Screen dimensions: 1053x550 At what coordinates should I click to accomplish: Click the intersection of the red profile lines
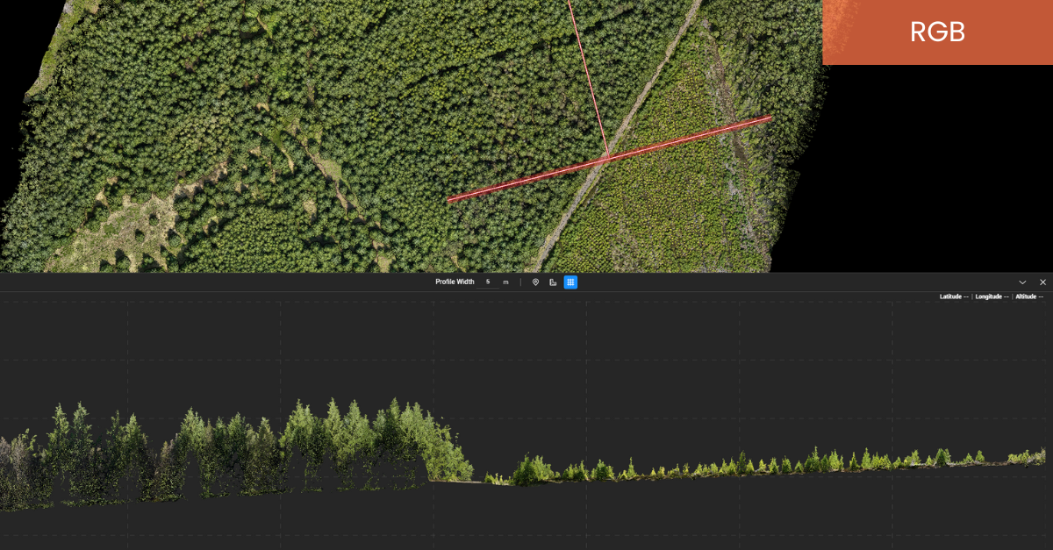click(x=607, y=159)
